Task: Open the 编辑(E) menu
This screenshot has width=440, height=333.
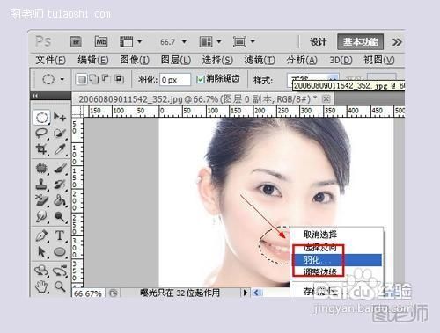Action: (93, 61)
